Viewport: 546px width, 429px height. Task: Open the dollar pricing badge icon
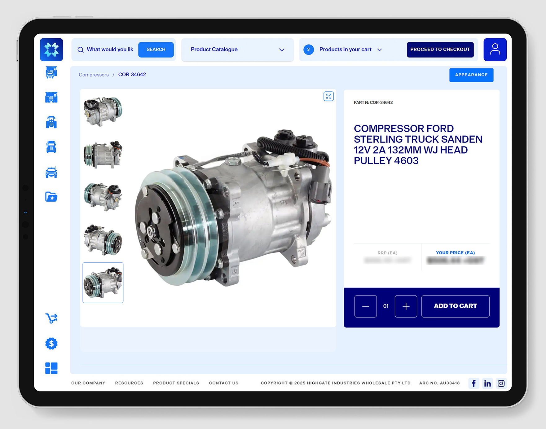click(51, 344)
